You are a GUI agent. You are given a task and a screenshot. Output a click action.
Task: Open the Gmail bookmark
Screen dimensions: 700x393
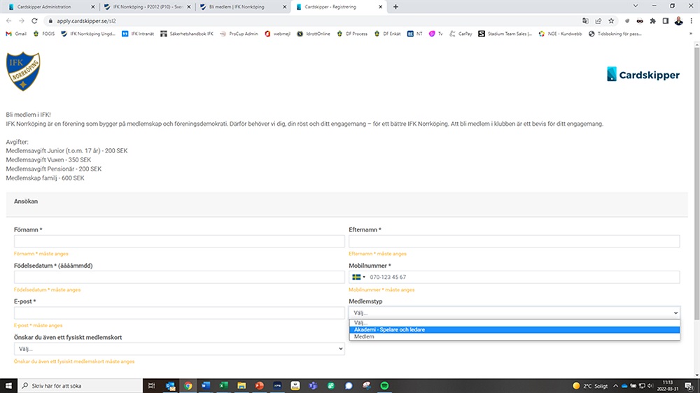[16, 34]
